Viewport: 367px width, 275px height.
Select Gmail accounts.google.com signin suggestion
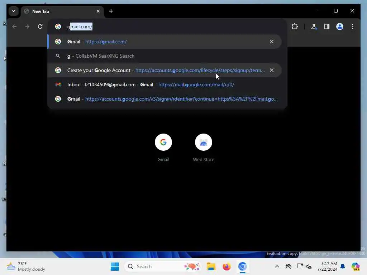[x=164, y=99]
